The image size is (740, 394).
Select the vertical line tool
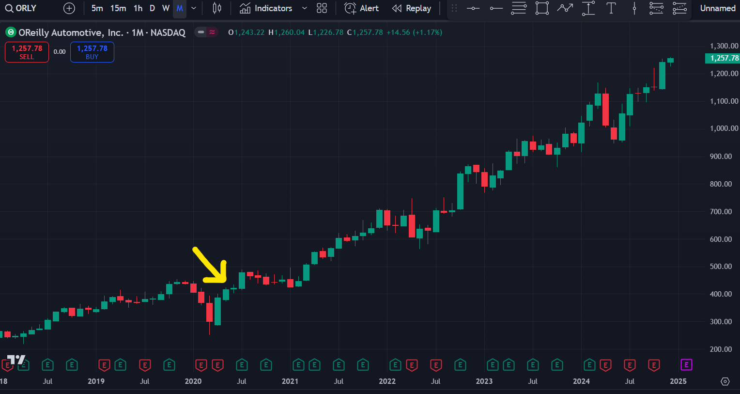634,8
